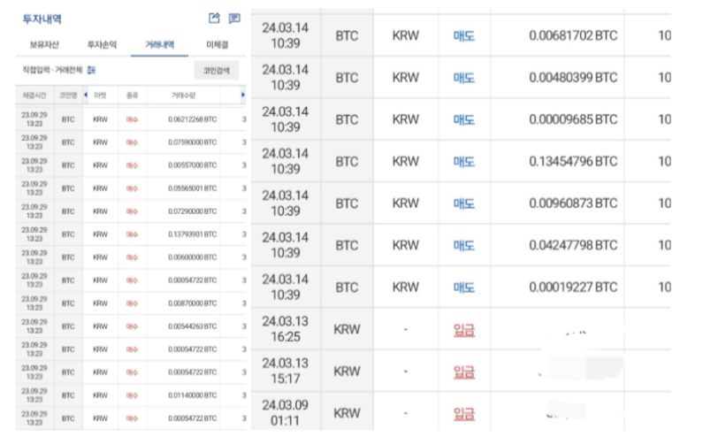703x437 pixels.
Task: Open the 투자손익 tab
Action: pos(101,43)
